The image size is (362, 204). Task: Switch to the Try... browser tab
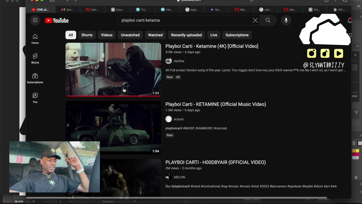pyautogui.click(x=142, y=10)
